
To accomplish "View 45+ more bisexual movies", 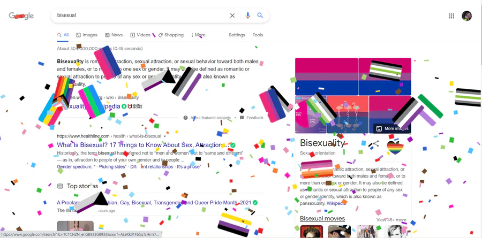I will click(x=391, y=220).
